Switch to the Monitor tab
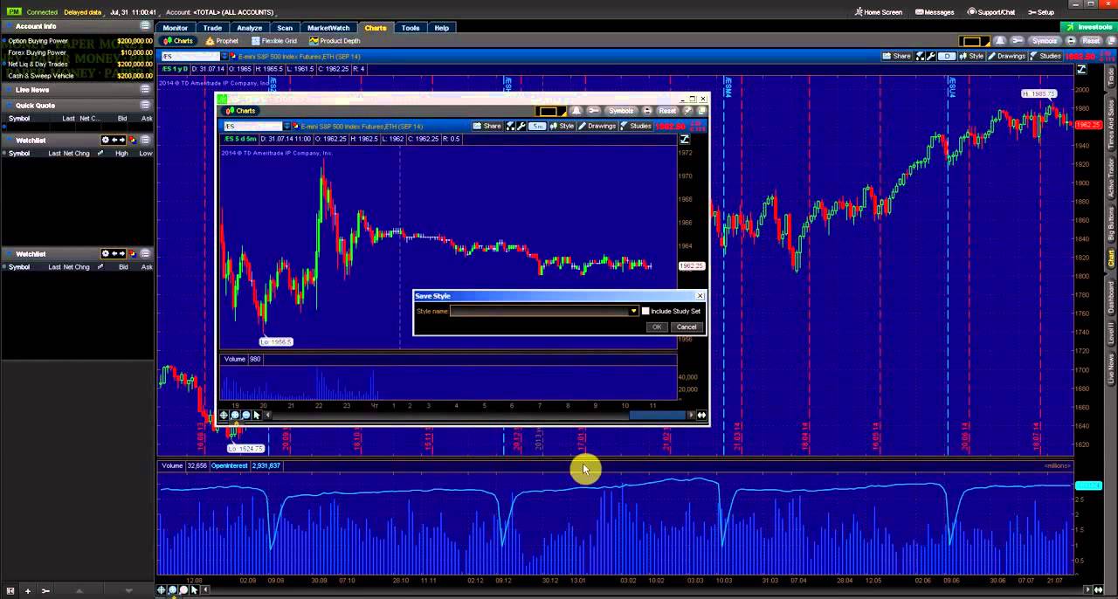 point(175,28)
